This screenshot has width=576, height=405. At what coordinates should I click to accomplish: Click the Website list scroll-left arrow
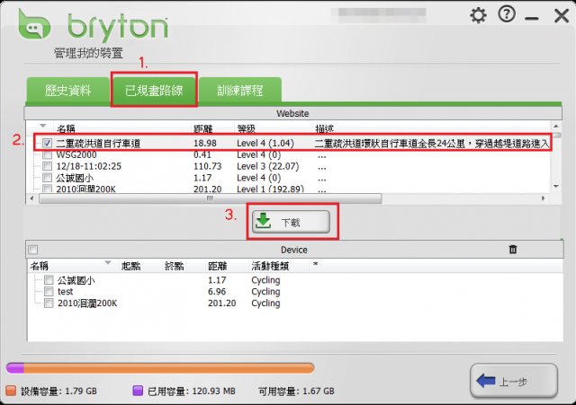(x=32, y=198)
